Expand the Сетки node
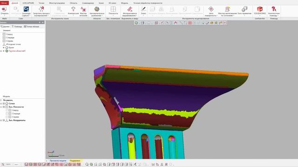The width and height of the screenshot is (298, 167). coord(1,103)
